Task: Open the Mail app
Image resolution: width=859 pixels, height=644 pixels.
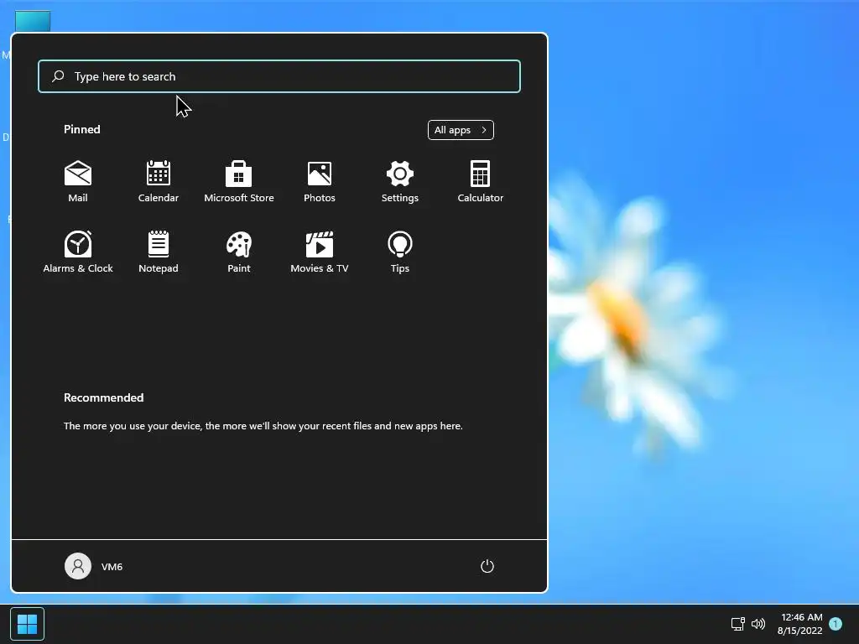Action: coord(78,181)
